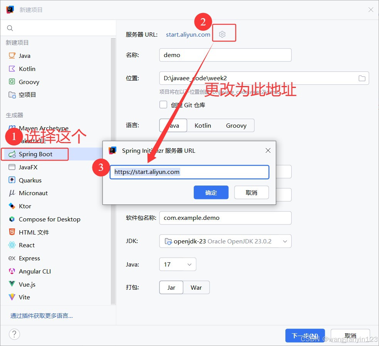Select the JavaFX generator icon
Screen dimensions: 379x346
coord(12,167)
